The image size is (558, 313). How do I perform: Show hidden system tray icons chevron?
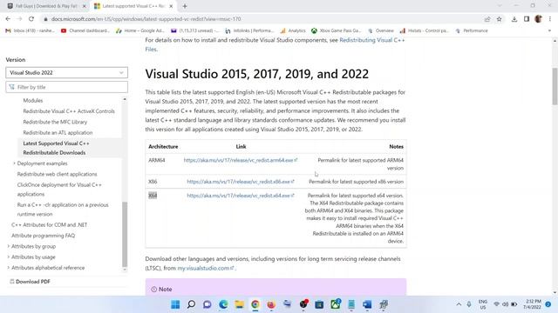pyautogui.click(x=459, y=304)
